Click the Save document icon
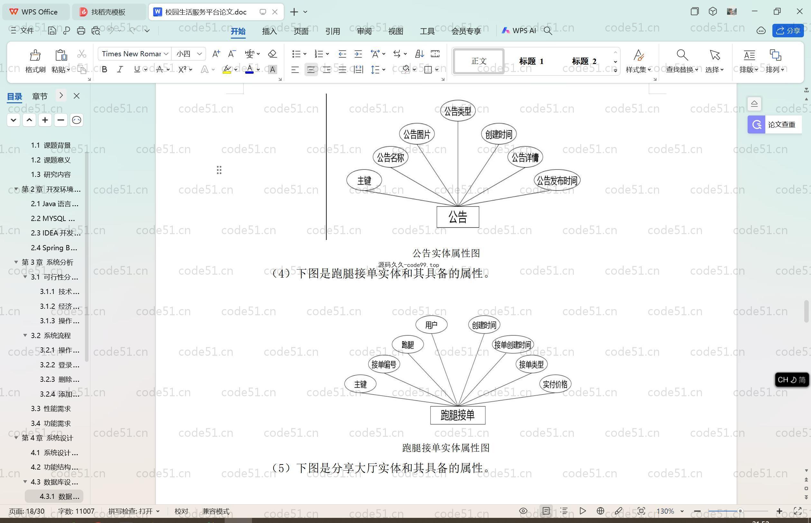Screen dimensions: 811x523 click(x=52, y=31)
